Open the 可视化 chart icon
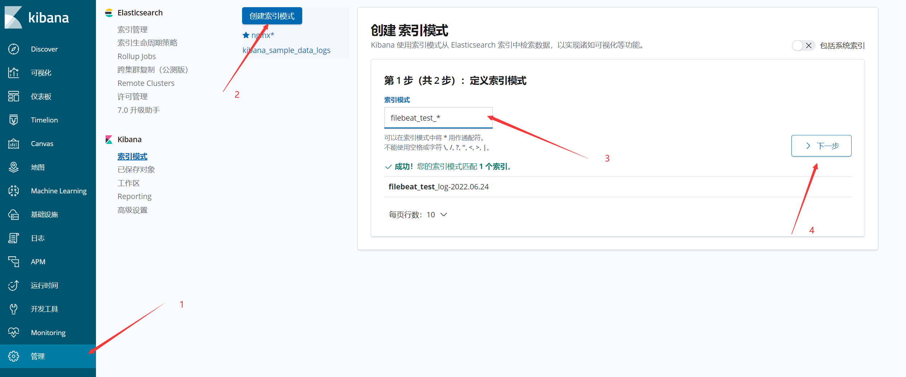The image size is (906, 377). (14, 73)
